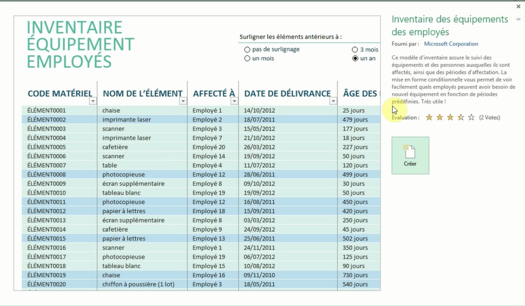Click the template preview thumbnail title

point(81,44)
